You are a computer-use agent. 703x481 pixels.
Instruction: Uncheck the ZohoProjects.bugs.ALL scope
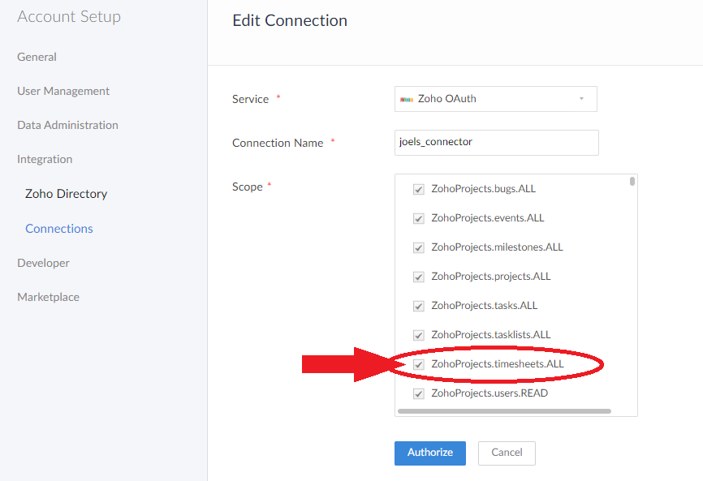[419, 189]
